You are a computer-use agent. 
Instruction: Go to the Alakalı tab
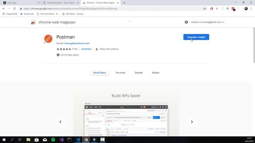coord(156,73)
